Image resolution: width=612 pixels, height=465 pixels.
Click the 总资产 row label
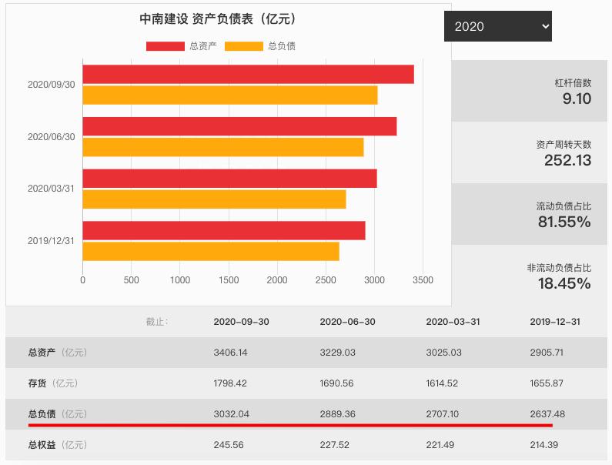pyautogui.click(x=58, y=353)
